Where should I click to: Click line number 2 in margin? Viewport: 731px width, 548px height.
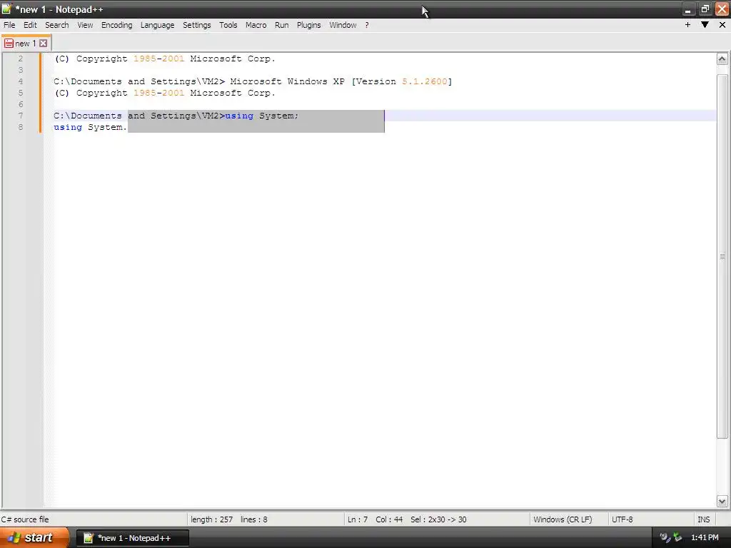coord(21,59)
